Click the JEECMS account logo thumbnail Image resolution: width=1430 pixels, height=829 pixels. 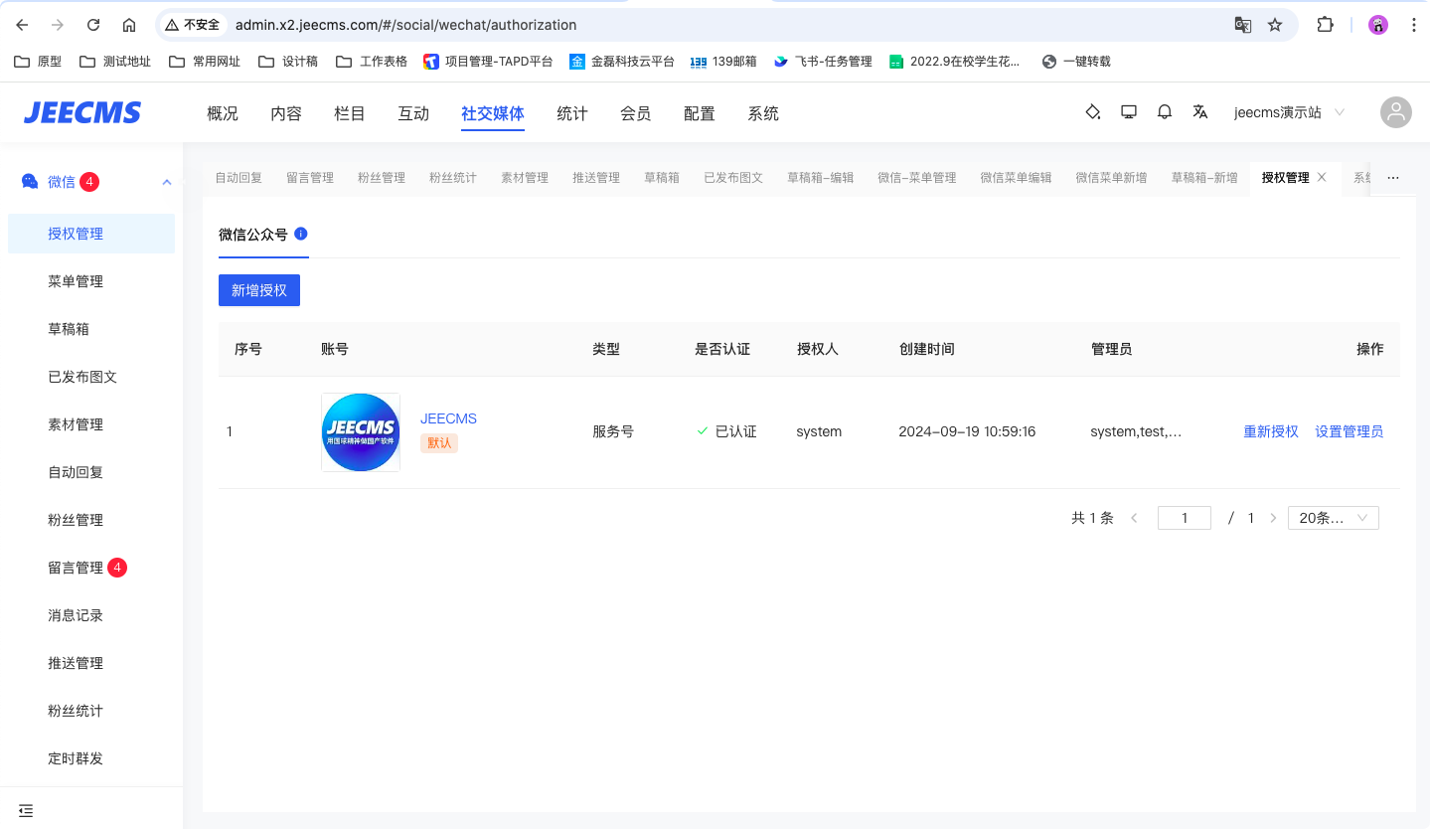361,432
